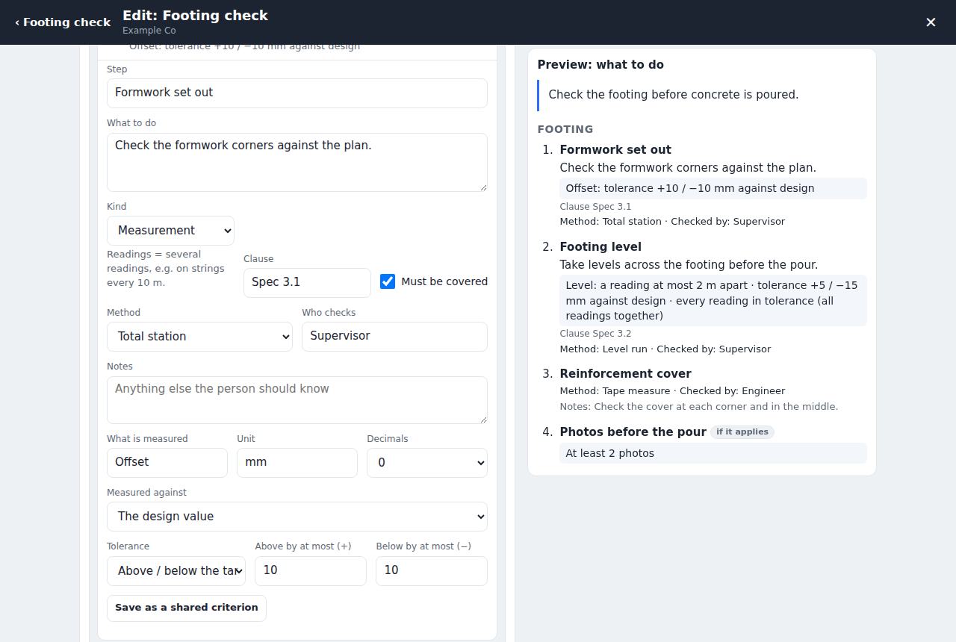Screen dimensions: 956x642
Task: Click 'Check the footing before concrete is poured.'
Action: [674, 95]
